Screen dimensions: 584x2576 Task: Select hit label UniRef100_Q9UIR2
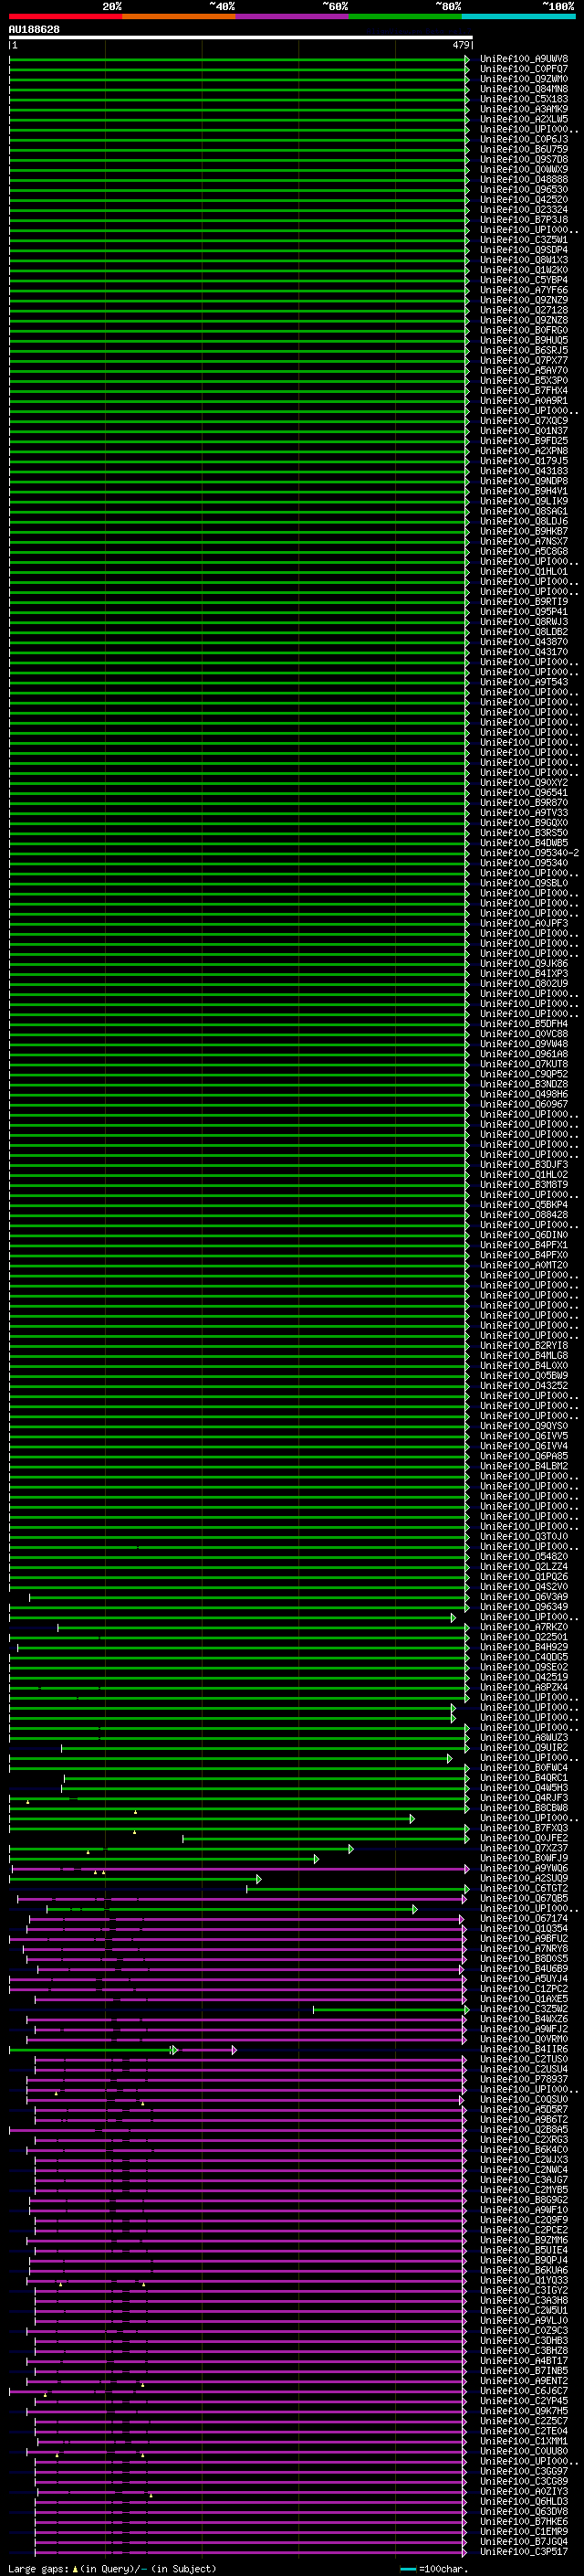pyautogui.click(x=524, y=1748)
